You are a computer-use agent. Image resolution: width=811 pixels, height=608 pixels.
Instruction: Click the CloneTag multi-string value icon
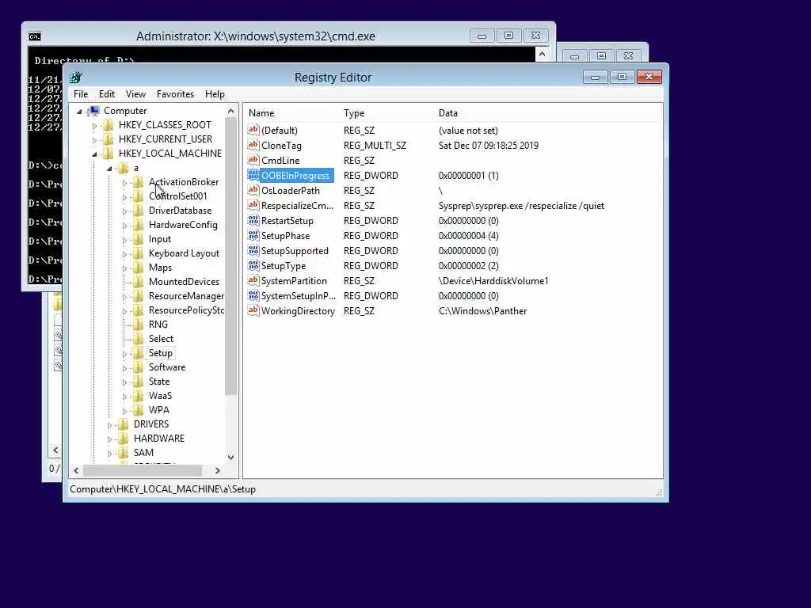tap(253, 146)
